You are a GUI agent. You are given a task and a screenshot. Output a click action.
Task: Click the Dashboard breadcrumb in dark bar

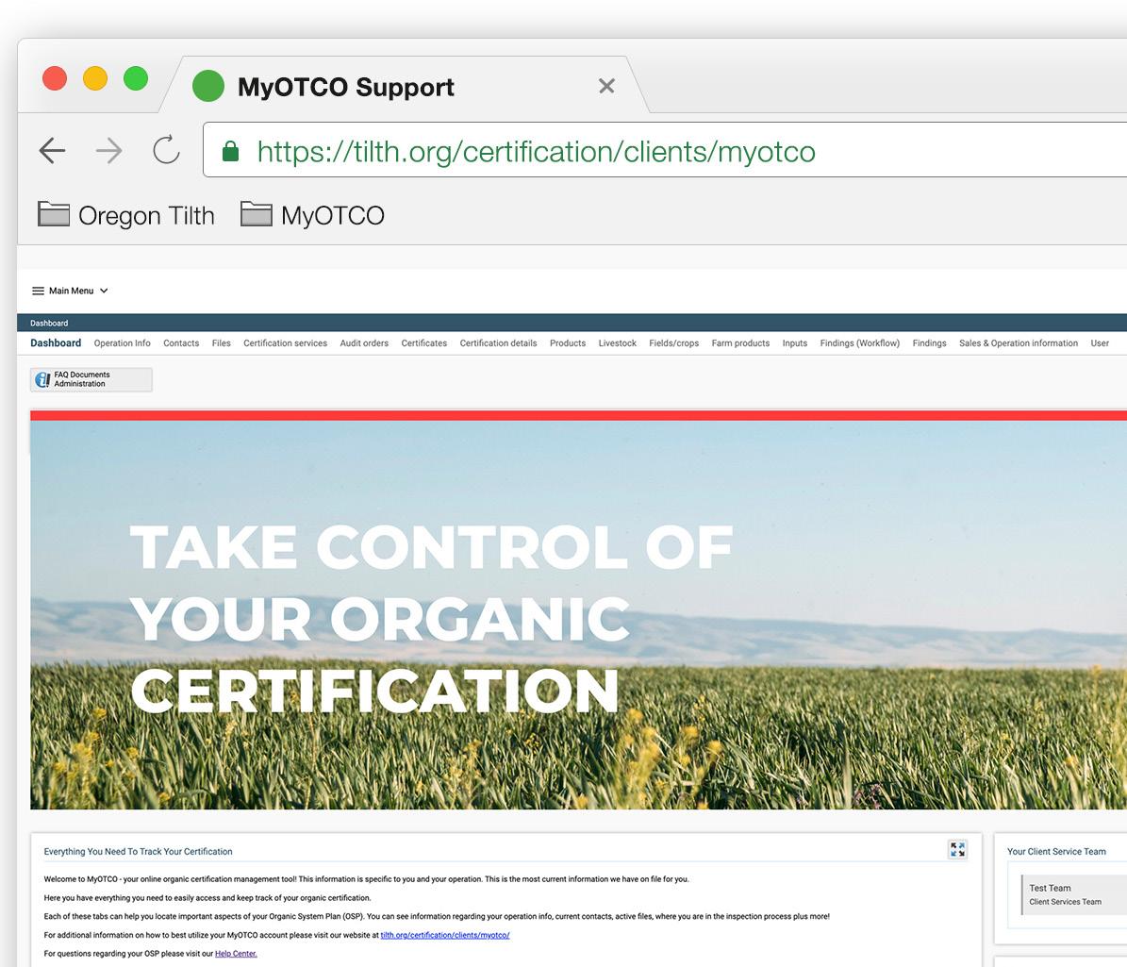(49, 323)
